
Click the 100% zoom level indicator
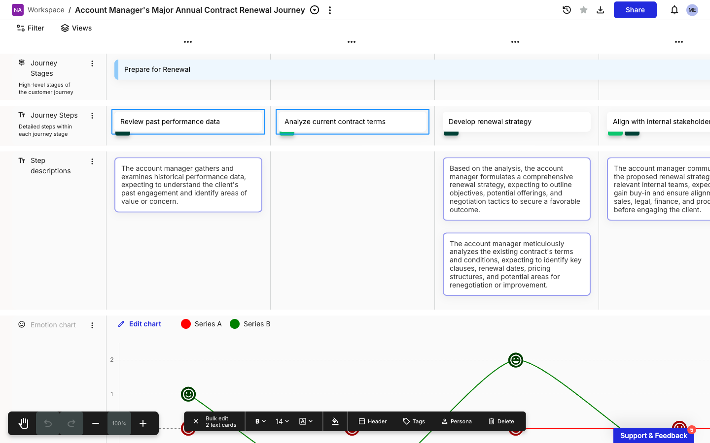coord(119,423)
